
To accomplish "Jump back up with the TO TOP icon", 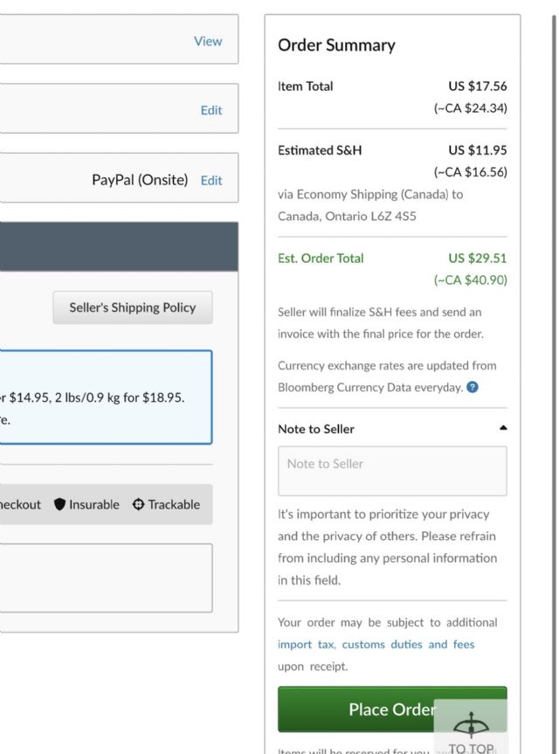I will click(x=471, y=730).
